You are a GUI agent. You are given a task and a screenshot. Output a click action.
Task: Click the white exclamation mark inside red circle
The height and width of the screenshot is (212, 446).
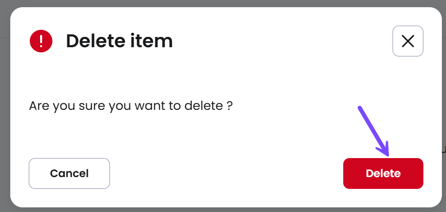(x=41, y=41)
